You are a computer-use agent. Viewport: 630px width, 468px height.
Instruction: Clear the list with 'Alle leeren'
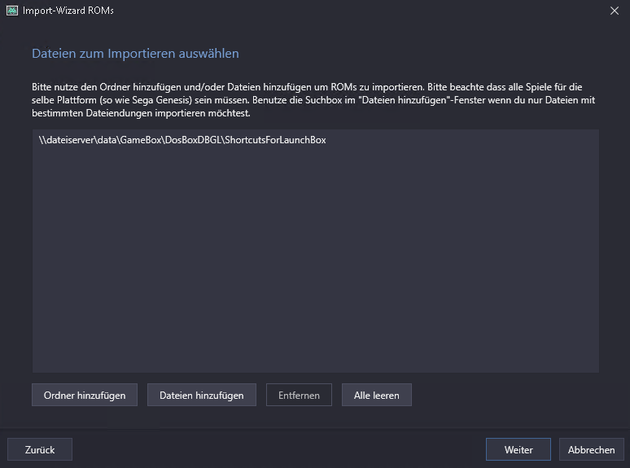coord(376,395)
